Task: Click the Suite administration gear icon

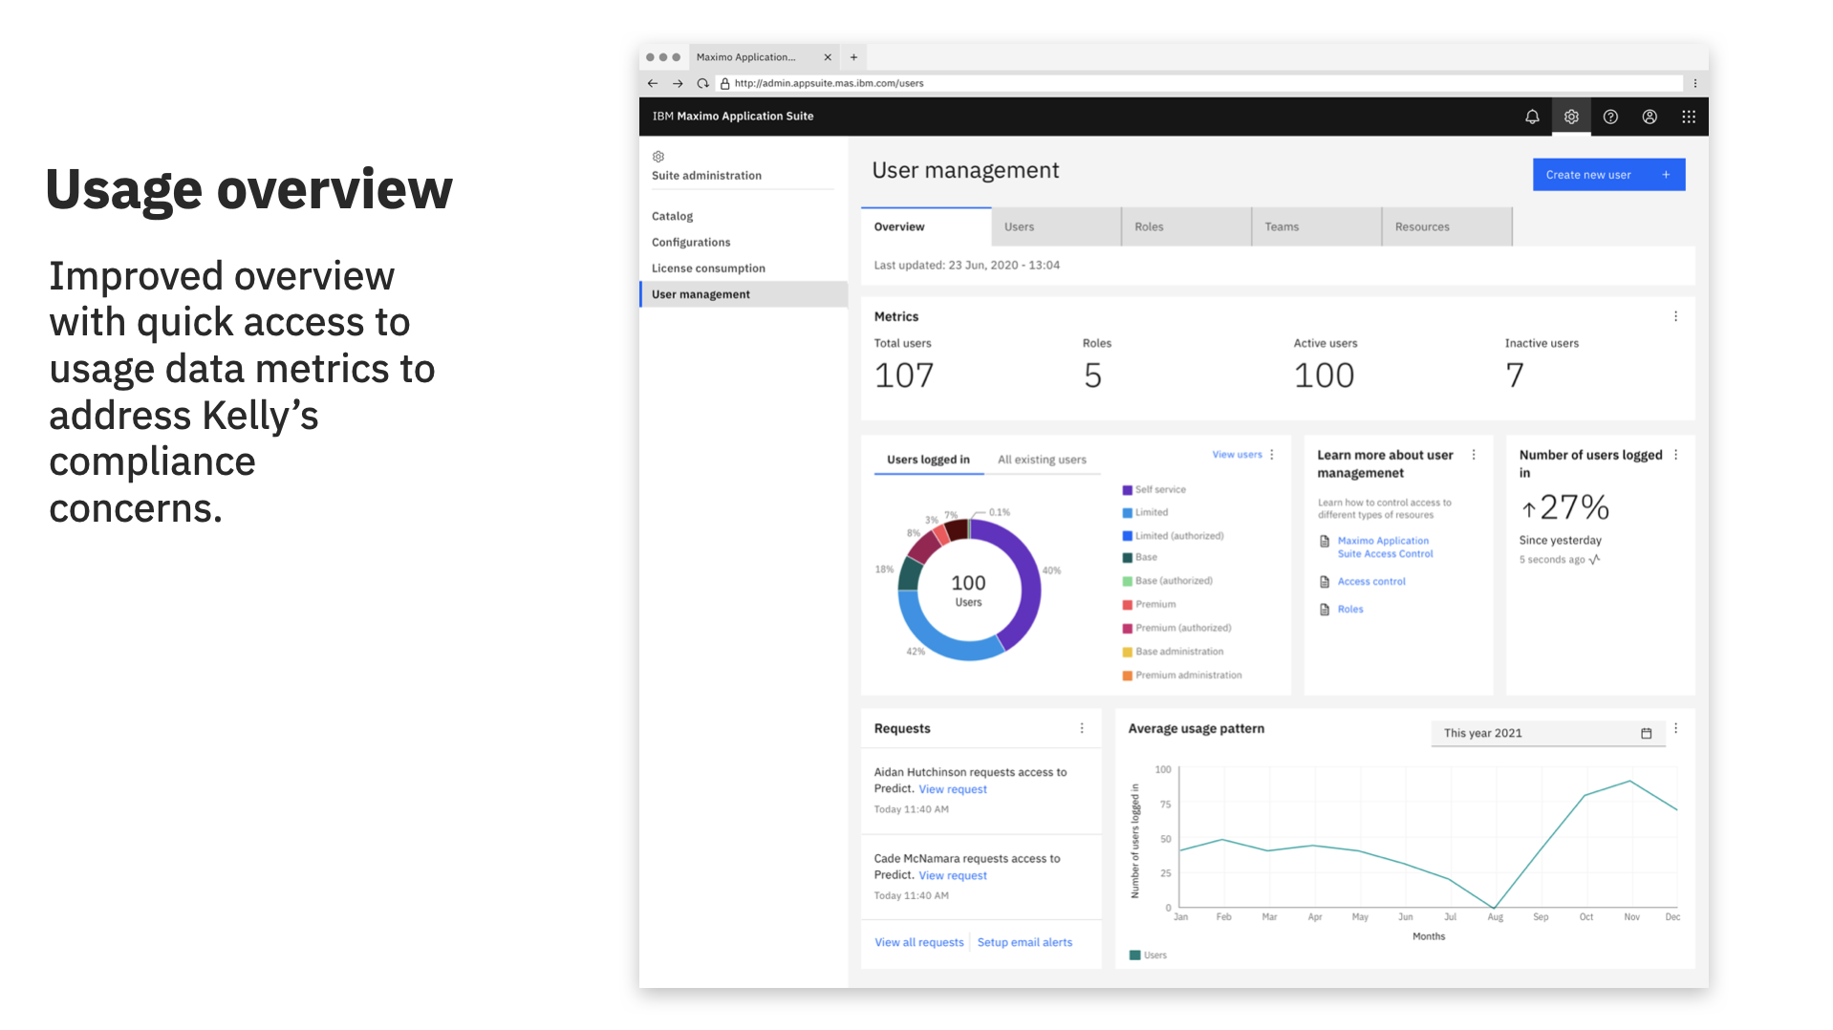Action: [x=658, y=157]
